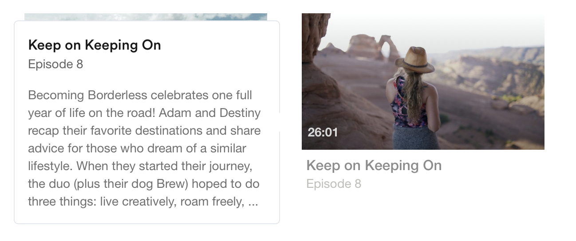Click the straw hat in the video thumbnail
The height and width of the screenshot is (241, 576).
pos(415,60)
